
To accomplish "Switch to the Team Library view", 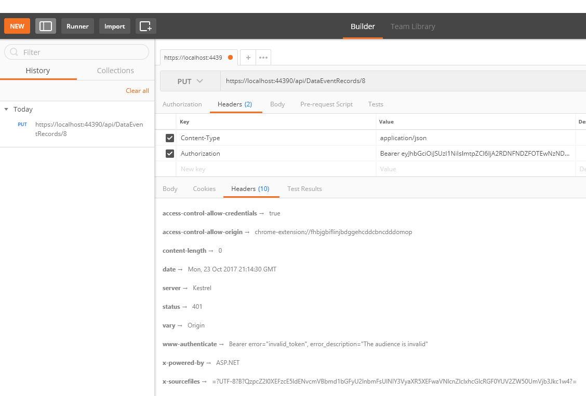I will 412,26.
